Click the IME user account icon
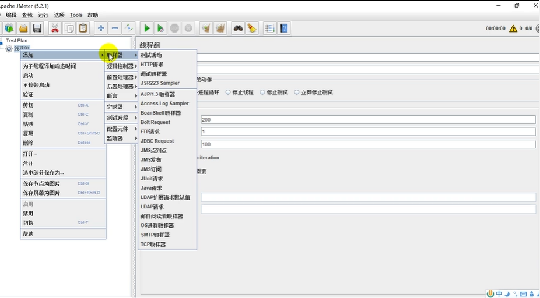 (x=531, y=294)
